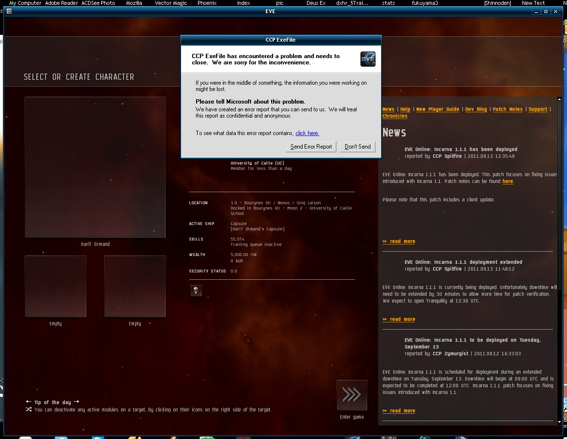Open the Support link

[x=538, y=109]
